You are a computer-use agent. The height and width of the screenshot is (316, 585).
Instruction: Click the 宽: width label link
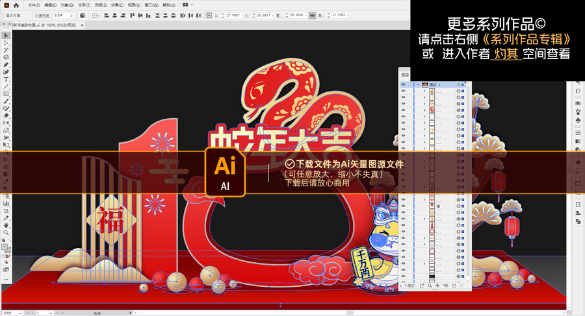[x=279, y=16]
